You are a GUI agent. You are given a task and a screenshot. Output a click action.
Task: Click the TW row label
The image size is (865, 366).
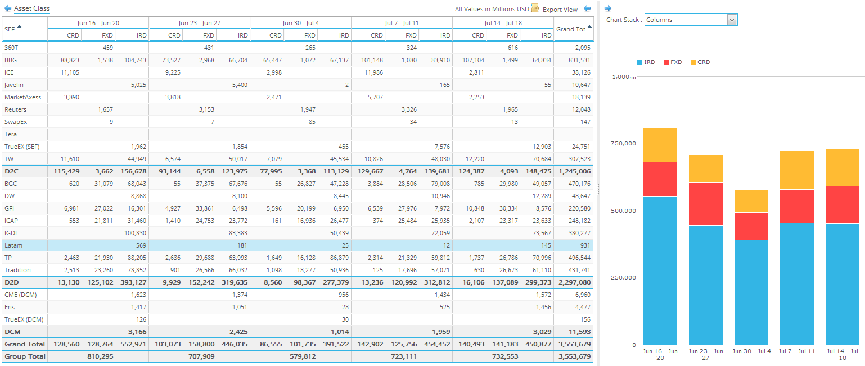coord(8,159)
